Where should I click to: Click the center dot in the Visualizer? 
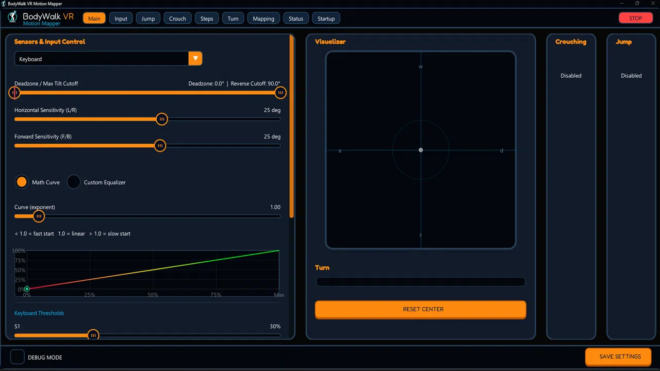[421, 150]
